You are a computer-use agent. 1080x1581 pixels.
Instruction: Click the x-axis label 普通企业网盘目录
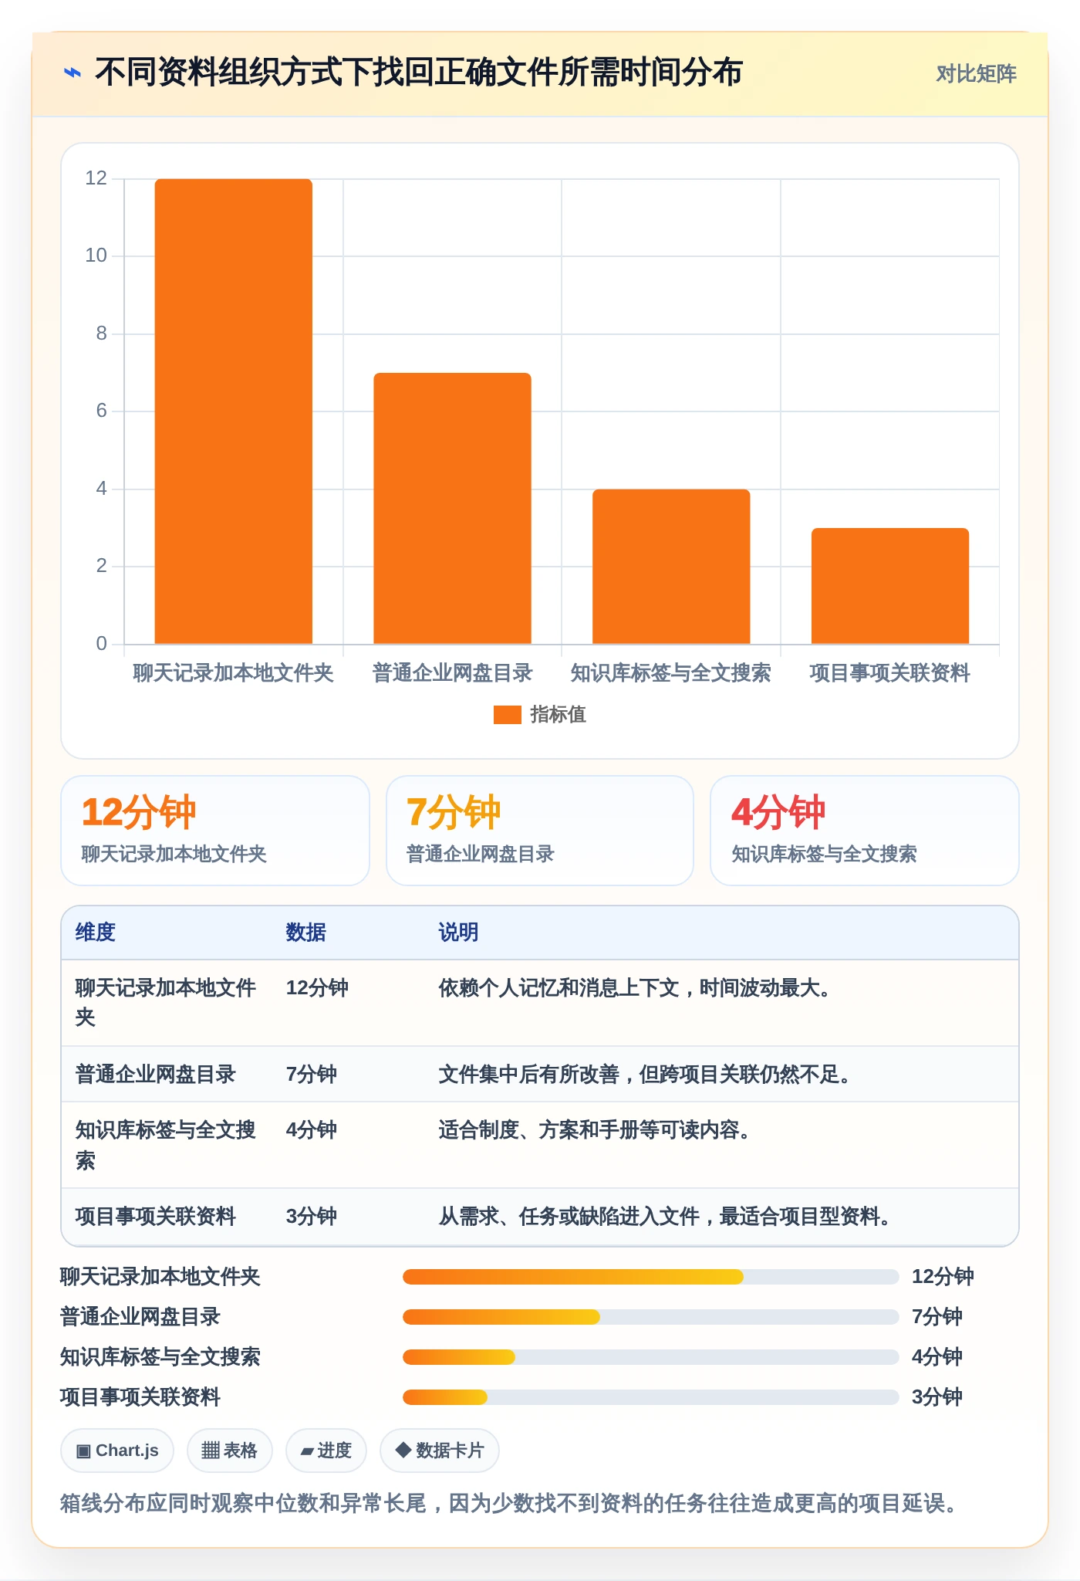coord(453,673)
